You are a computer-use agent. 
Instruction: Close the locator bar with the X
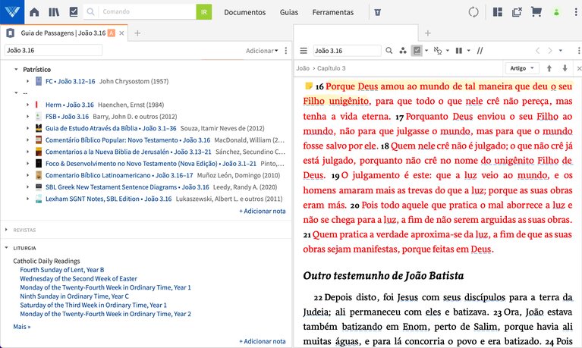click(x=579, y=69)
